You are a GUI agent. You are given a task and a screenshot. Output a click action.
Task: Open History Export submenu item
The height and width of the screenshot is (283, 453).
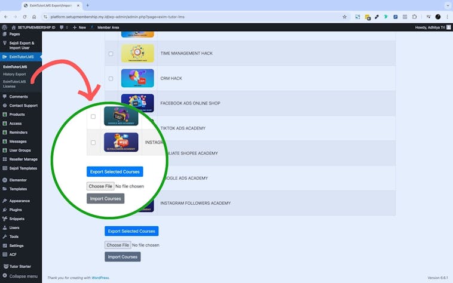[x=14, y=74]
